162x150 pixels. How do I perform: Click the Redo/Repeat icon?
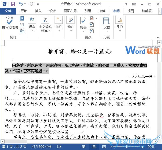(x=31, y=4)
